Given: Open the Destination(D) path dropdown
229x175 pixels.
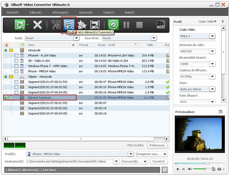Looking at the screenshot, I should pos(116,161).
